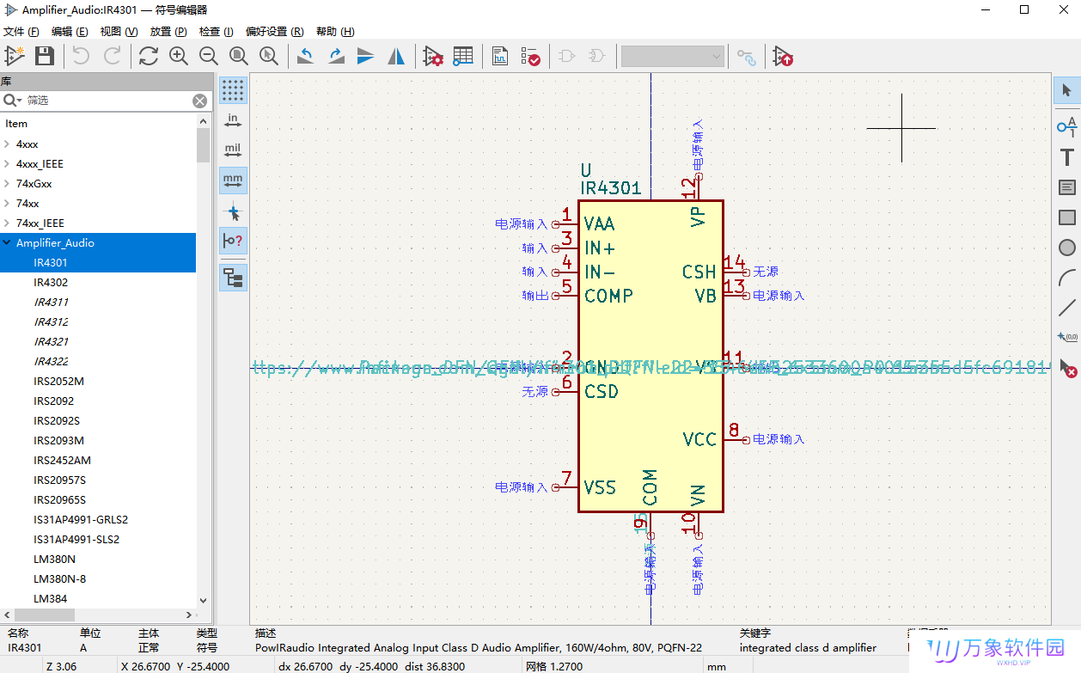
Task: Select the draw line tool
Action: [1067, 308]
